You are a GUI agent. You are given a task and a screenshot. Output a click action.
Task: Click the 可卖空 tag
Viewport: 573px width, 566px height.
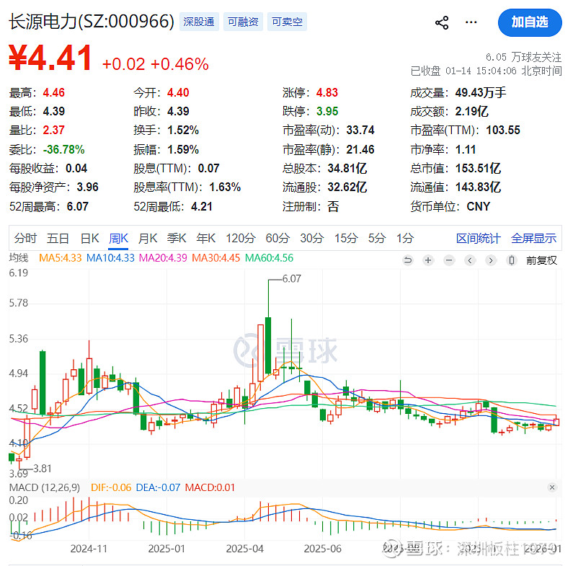287,22
